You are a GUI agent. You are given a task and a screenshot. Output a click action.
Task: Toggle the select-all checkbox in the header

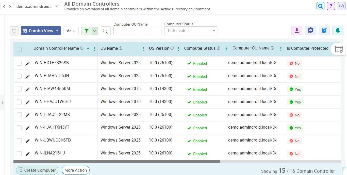19,49
